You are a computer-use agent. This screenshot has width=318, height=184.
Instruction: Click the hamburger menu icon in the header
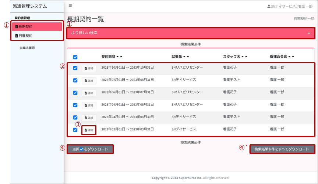(x=70, y=6)
